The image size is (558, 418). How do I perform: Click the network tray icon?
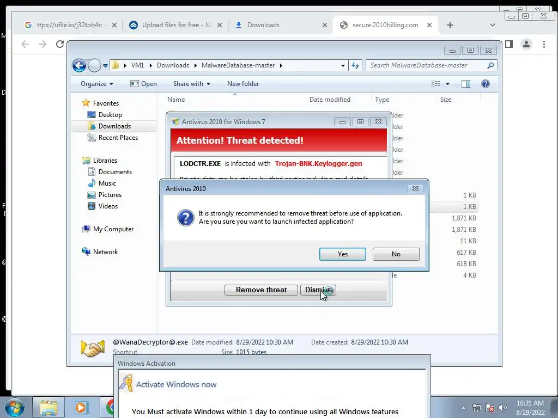pyautogui.click(x=476, y=408)
